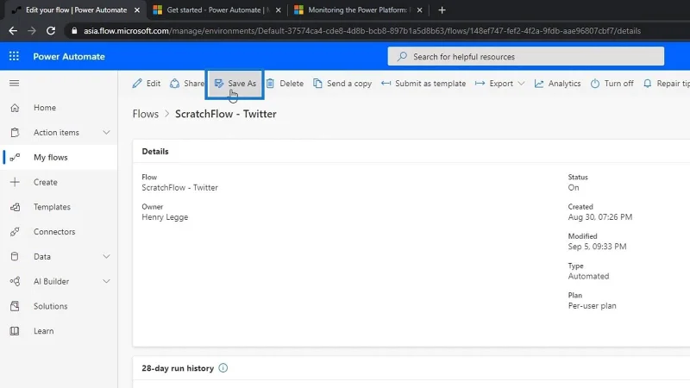This screenshot has height=388, width=690.
Task: Click the Analytics chart icon
Action: 539,83
